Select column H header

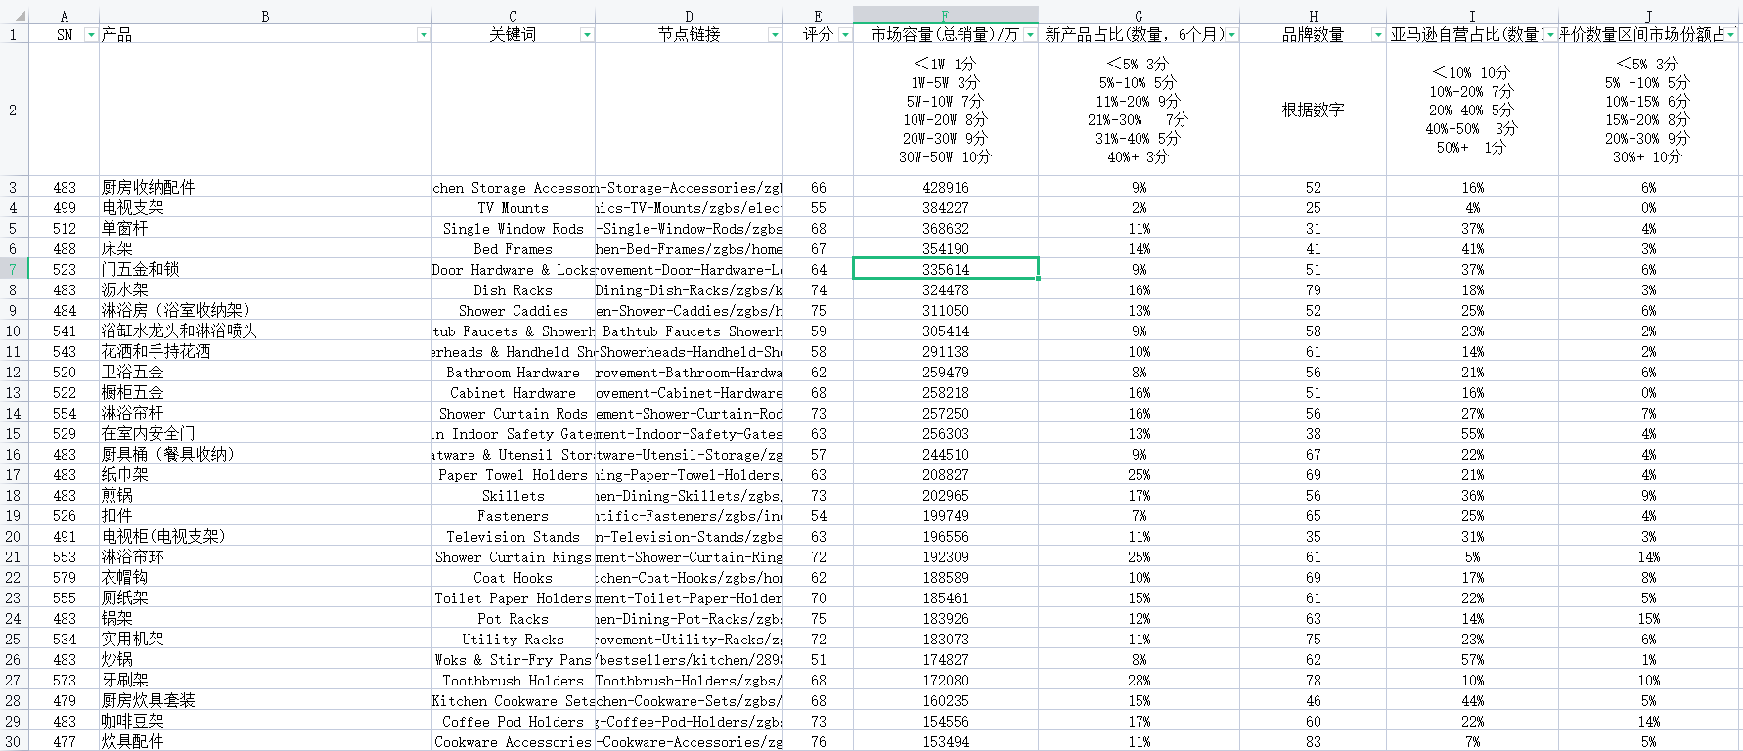tap(1313, 16)
